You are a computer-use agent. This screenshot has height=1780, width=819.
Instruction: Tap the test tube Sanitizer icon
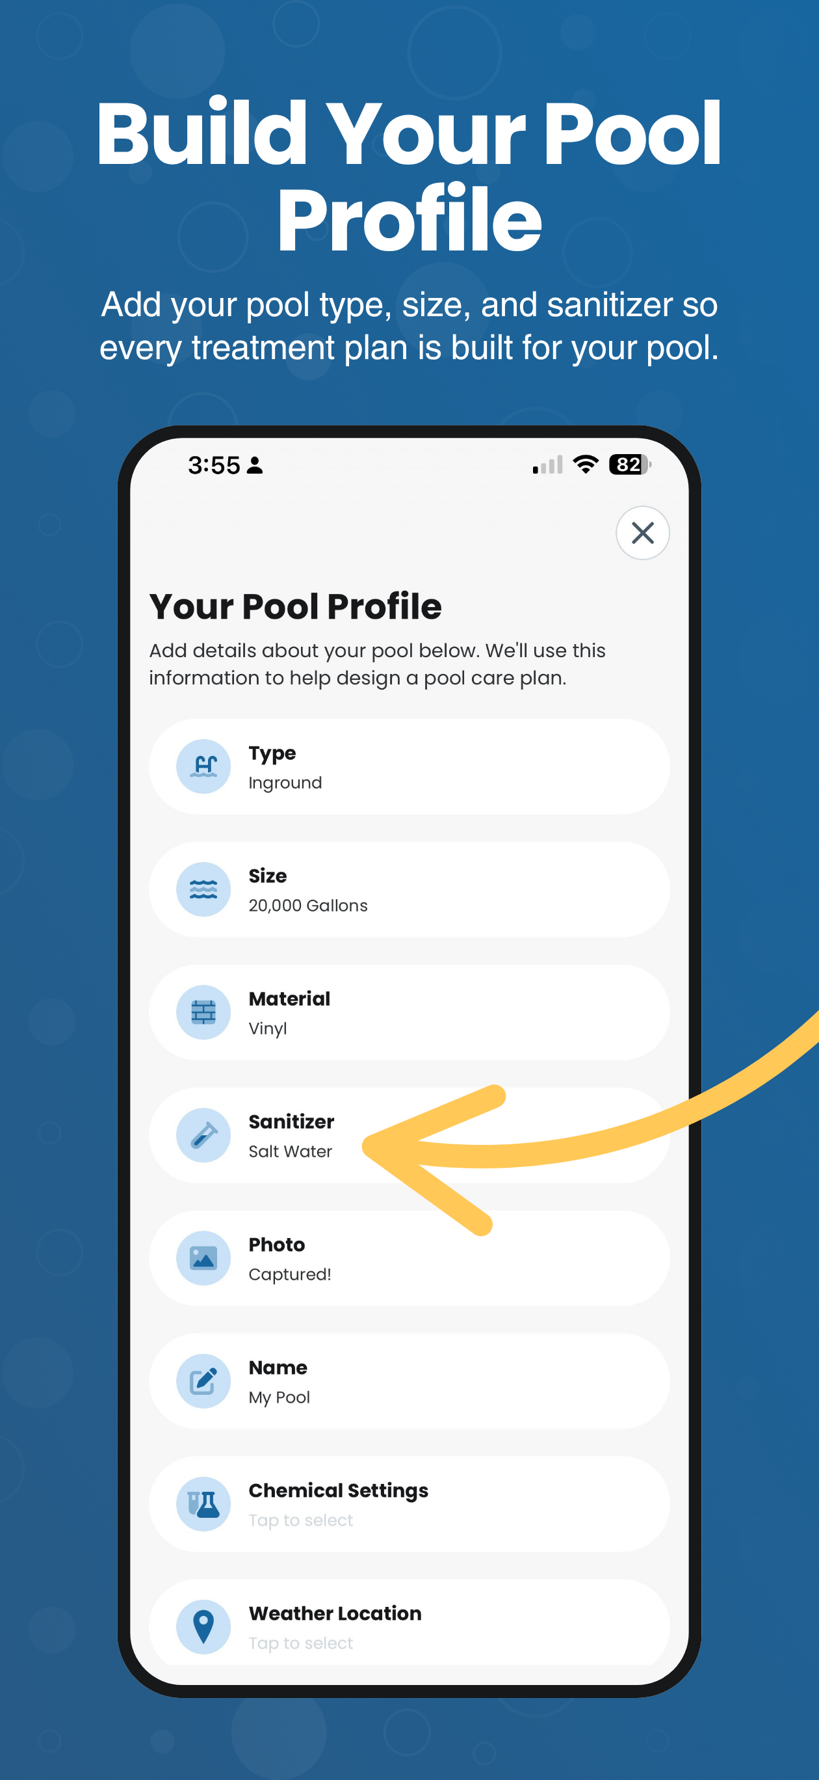[x=203, y=1135]
